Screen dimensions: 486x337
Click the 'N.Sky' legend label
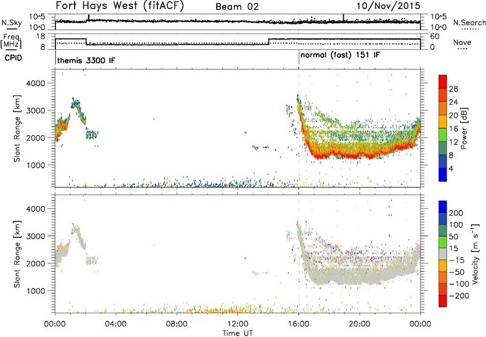pyautogui.click(x=12, y=23)
